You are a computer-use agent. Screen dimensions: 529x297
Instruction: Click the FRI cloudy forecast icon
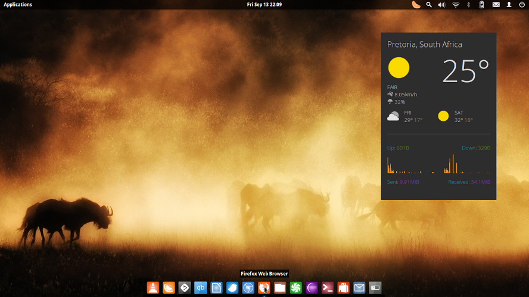pos(393,116)
